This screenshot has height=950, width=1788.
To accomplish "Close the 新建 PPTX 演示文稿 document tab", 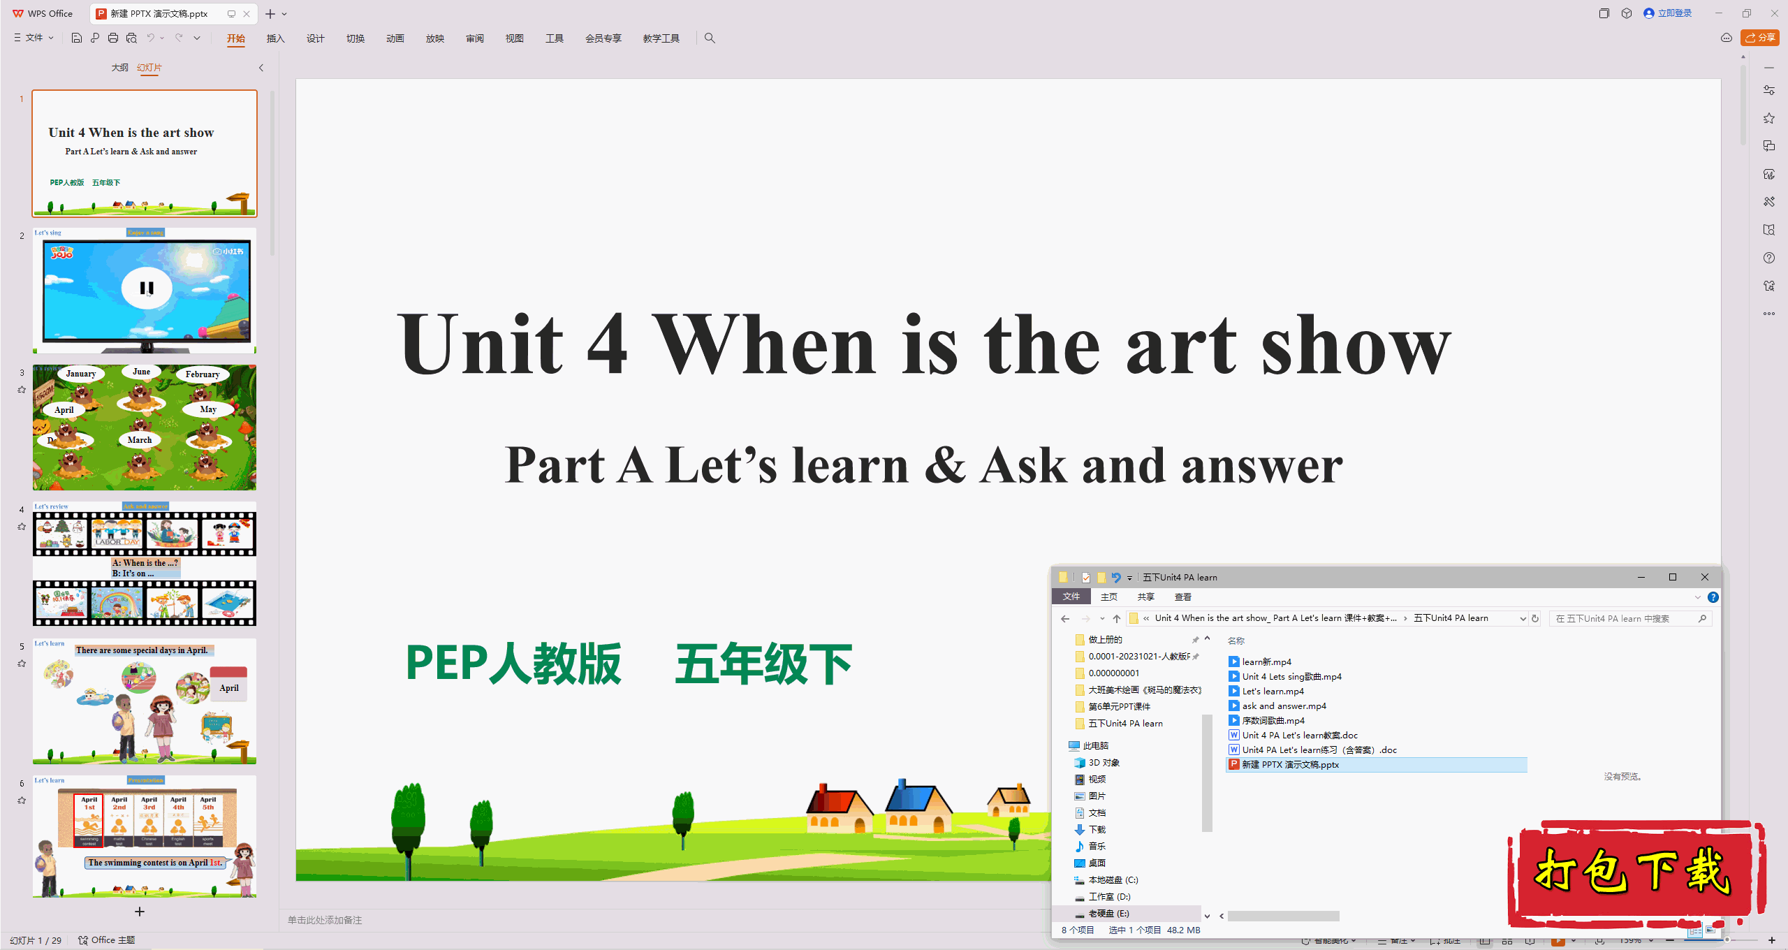I will click(247, 13).
